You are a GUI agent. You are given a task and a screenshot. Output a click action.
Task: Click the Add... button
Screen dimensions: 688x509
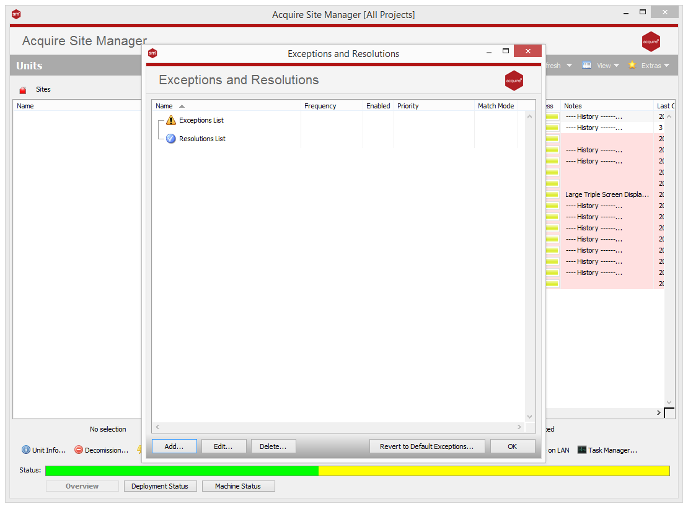pyautogui.click(x=174, y=446)
